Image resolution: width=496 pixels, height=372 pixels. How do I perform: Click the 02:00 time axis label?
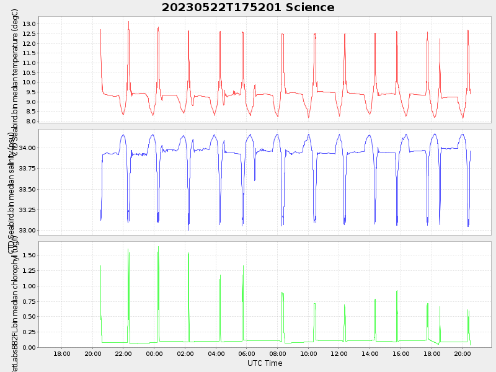pyautogui.click(x=185, y=353)
